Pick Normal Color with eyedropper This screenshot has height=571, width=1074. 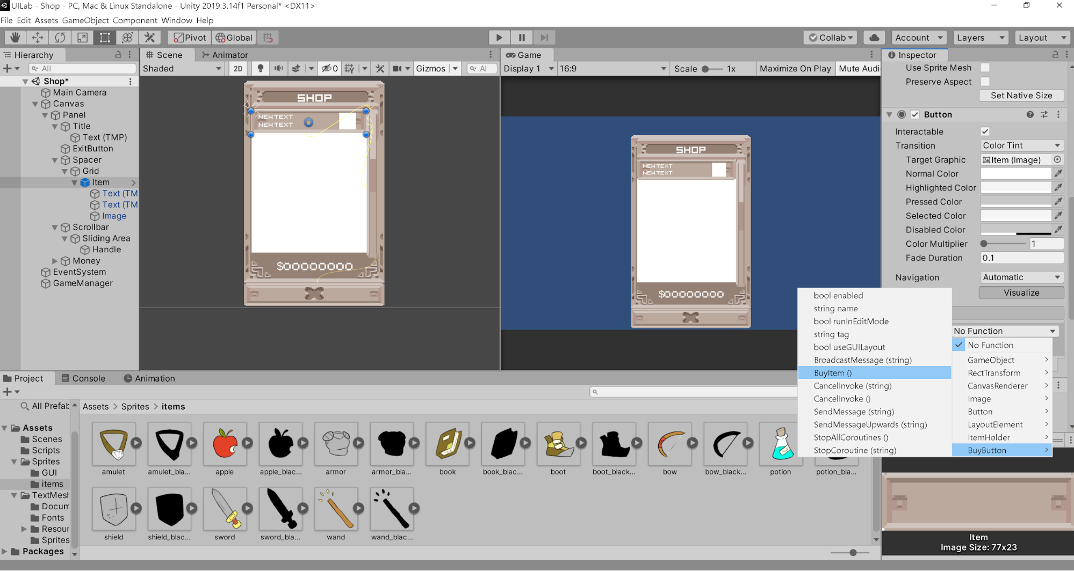(x=1058, y=173)
